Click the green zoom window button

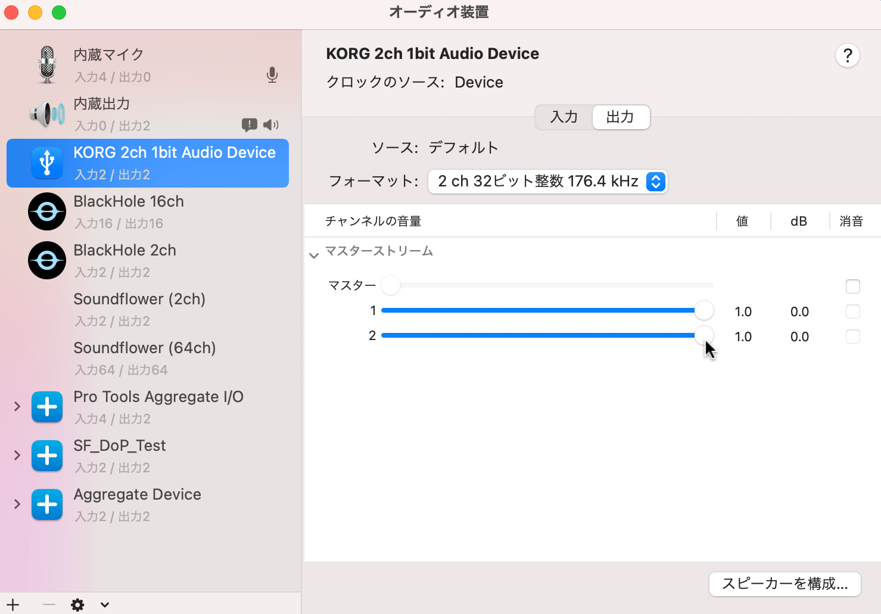click(x=59, y=13)
